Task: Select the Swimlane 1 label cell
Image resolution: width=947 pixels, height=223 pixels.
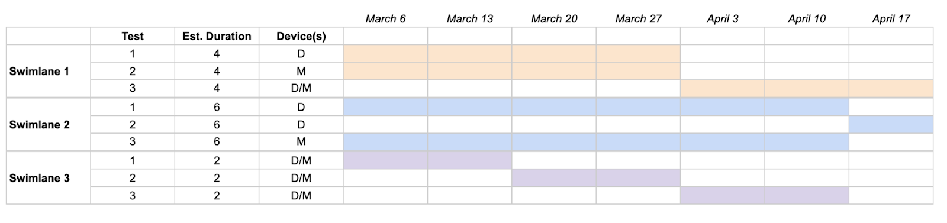Action: point(49,71)
